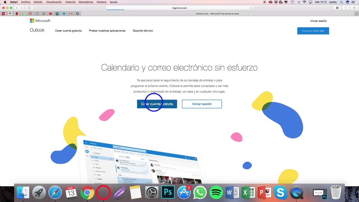Open the Soporte técnico link
359x202 pixels.
(143, 31)
